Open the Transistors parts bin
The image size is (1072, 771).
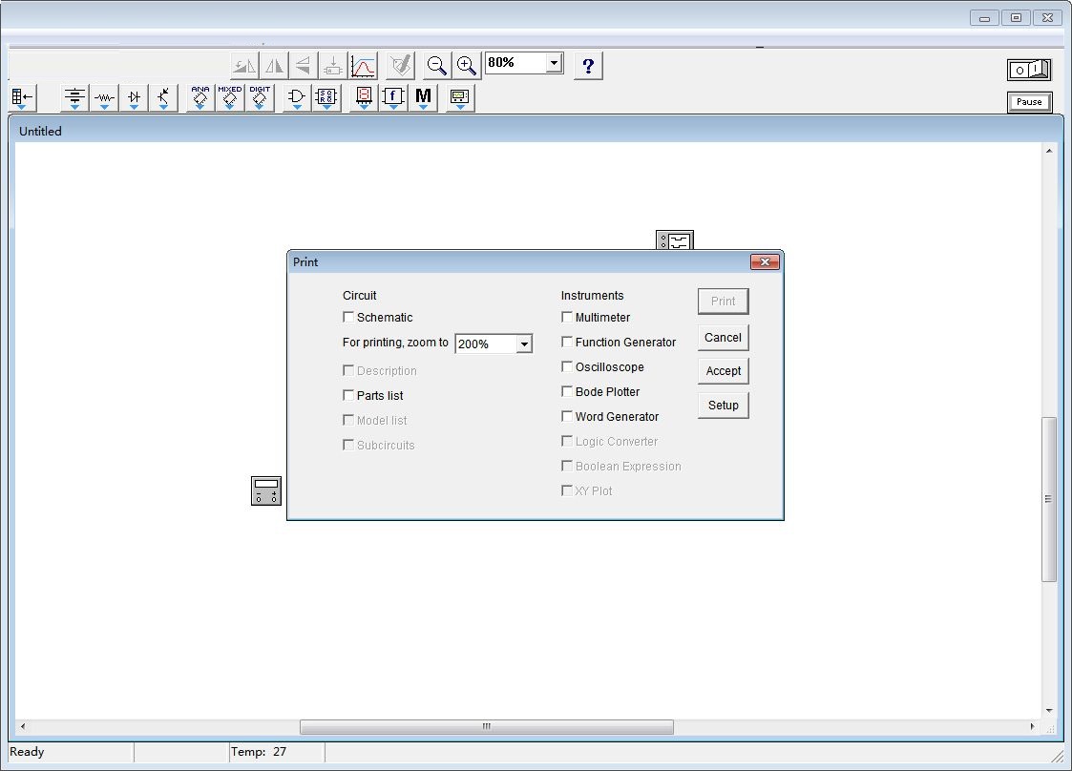164,97
